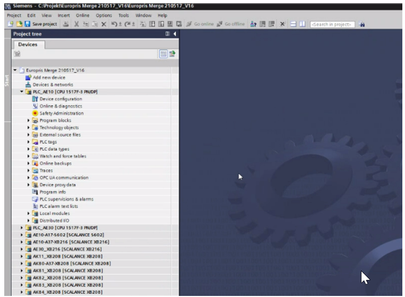405x297 pixels.
Task: Select Distributed I/O folder
Action: 54,221
